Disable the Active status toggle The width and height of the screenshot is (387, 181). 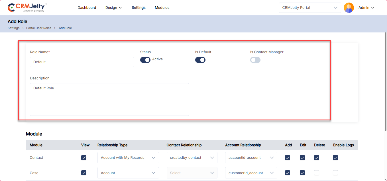tap(145, 60)
